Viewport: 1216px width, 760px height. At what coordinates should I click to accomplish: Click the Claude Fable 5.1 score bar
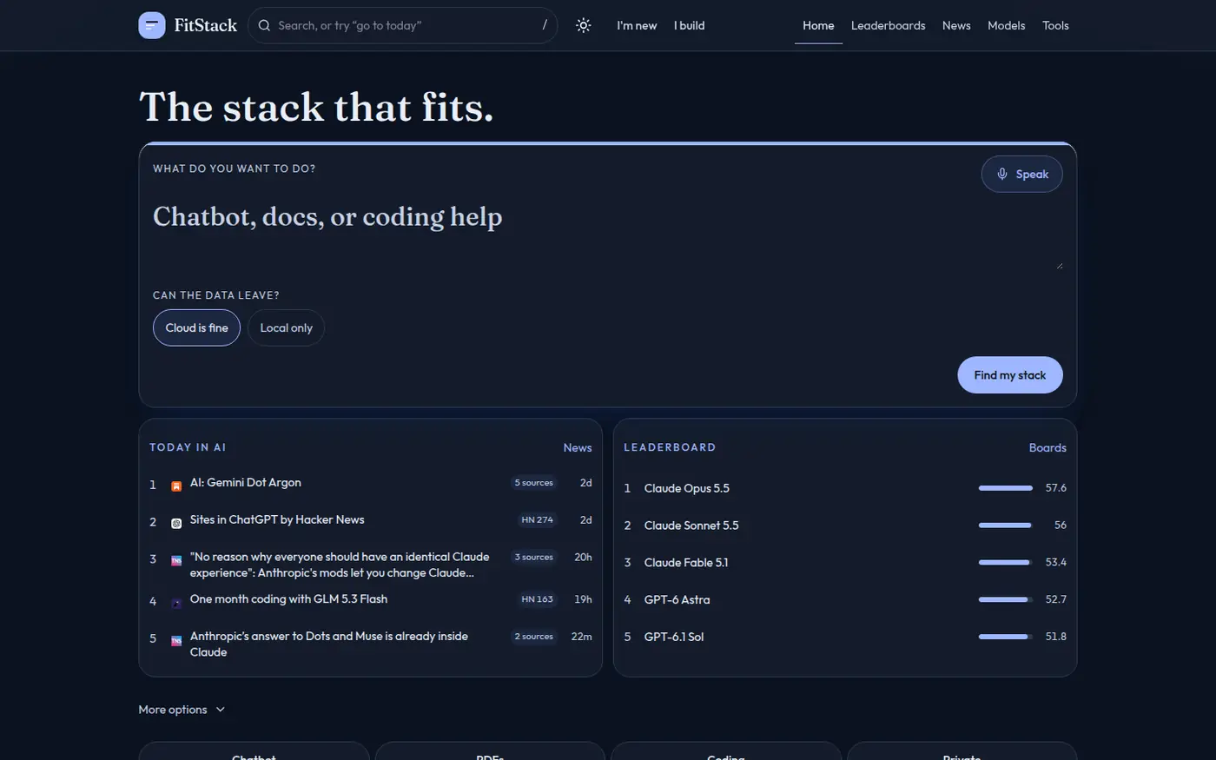[1006, 563]
